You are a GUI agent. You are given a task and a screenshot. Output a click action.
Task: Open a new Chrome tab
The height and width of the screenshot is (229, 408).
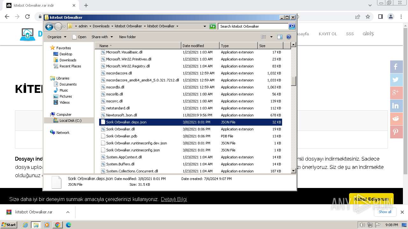pos(86,5)
